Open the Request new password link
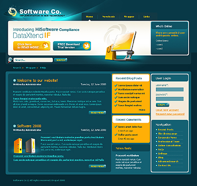Viewport: 197px width, 186px height. [170, 114]
